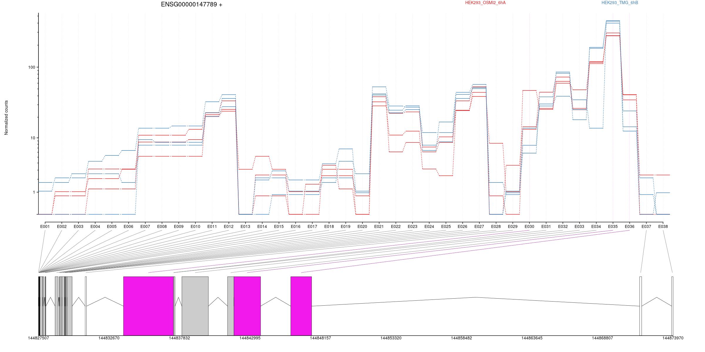This screenshot has width=705, height=352.
Task: Click exon label E005
Action: 112,226
